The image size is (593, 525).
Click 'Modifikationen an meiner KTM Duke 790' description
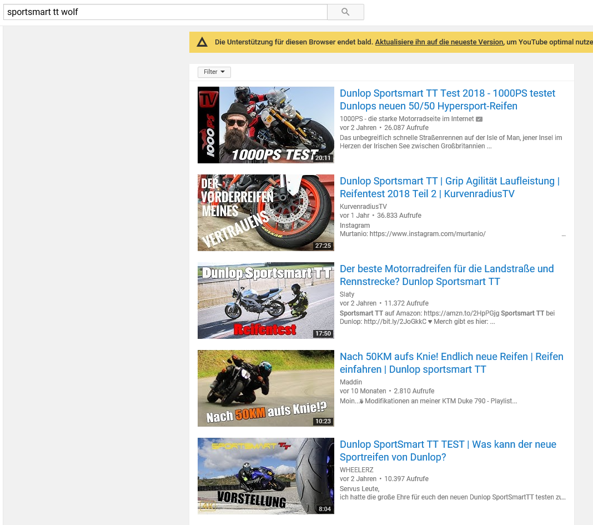coord(428,401)
